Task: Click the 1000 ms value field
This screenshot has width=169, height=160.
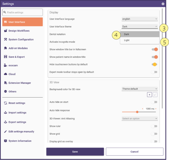Action: (150, 109)
